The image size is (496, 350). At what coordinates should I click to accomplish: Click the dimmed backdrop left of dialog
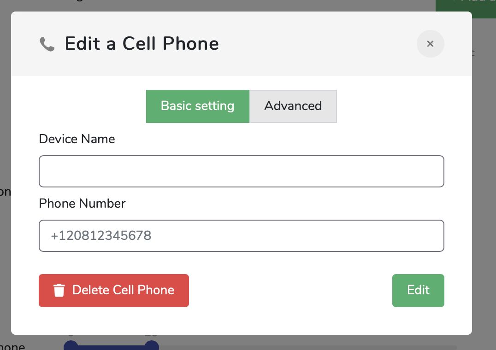tap(5, 138)
